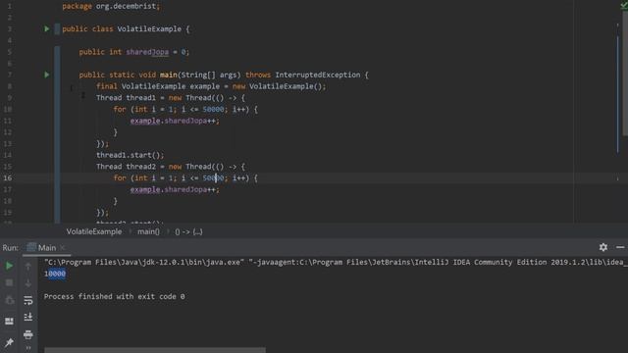The width and height of the screenshot is (628, 353).
Task: Click 'package org.decembrist;' on line 1
Action: pos(111,6)
